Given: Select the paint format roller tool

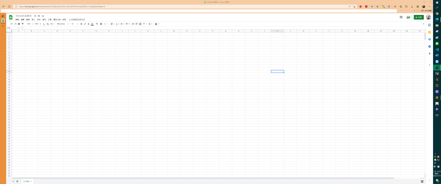Looking at the screenshot, I should click(x=23, y=24).
